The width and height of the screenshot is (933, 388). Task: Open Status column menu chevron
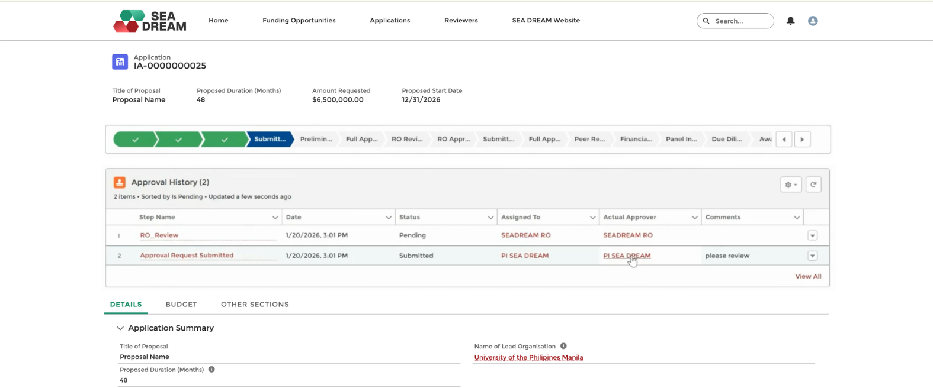490,218
